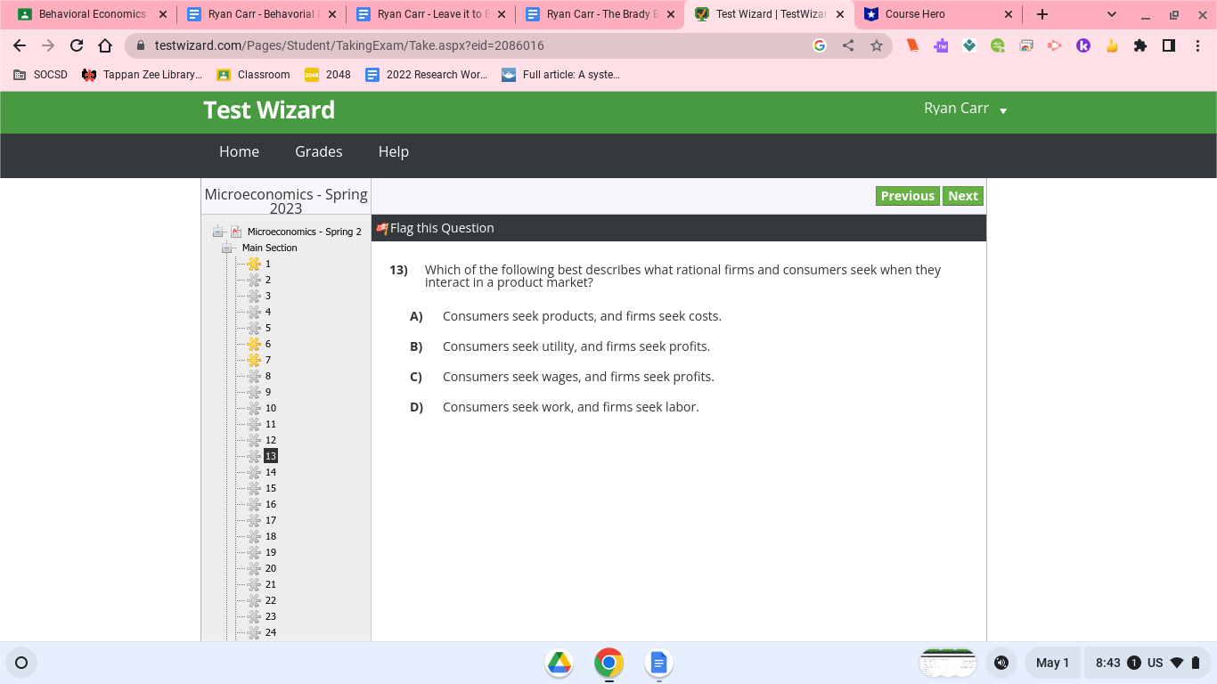
Task: Go to question 6 star icon
Action: [254, 344]
